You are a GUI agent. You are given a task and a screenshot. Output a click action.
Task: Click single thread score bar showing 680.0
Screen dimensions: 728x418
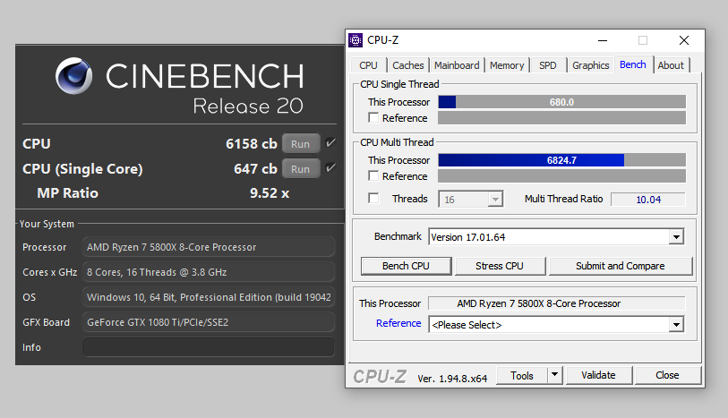561,102
